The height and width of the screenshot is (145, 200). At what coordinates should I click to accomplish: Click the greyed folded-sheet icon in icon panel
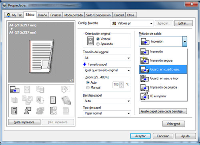(x=66, y=89)
